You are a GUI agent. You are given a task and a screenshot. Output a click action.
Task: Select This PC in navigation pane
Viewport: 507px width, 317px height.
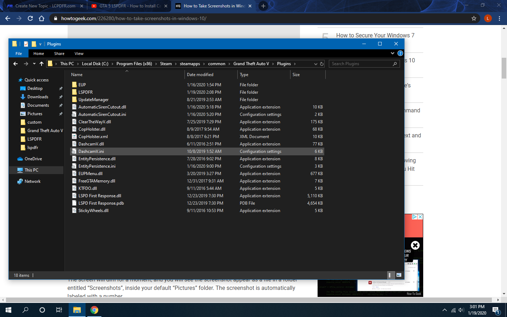point(36,170)
